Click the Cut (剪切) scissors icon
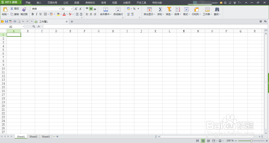Screen dimensions: 269x143 (x=12, y=9)
